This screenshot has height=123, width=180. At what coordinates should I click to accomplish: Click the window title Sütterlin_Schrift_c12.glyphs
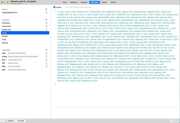23,2
